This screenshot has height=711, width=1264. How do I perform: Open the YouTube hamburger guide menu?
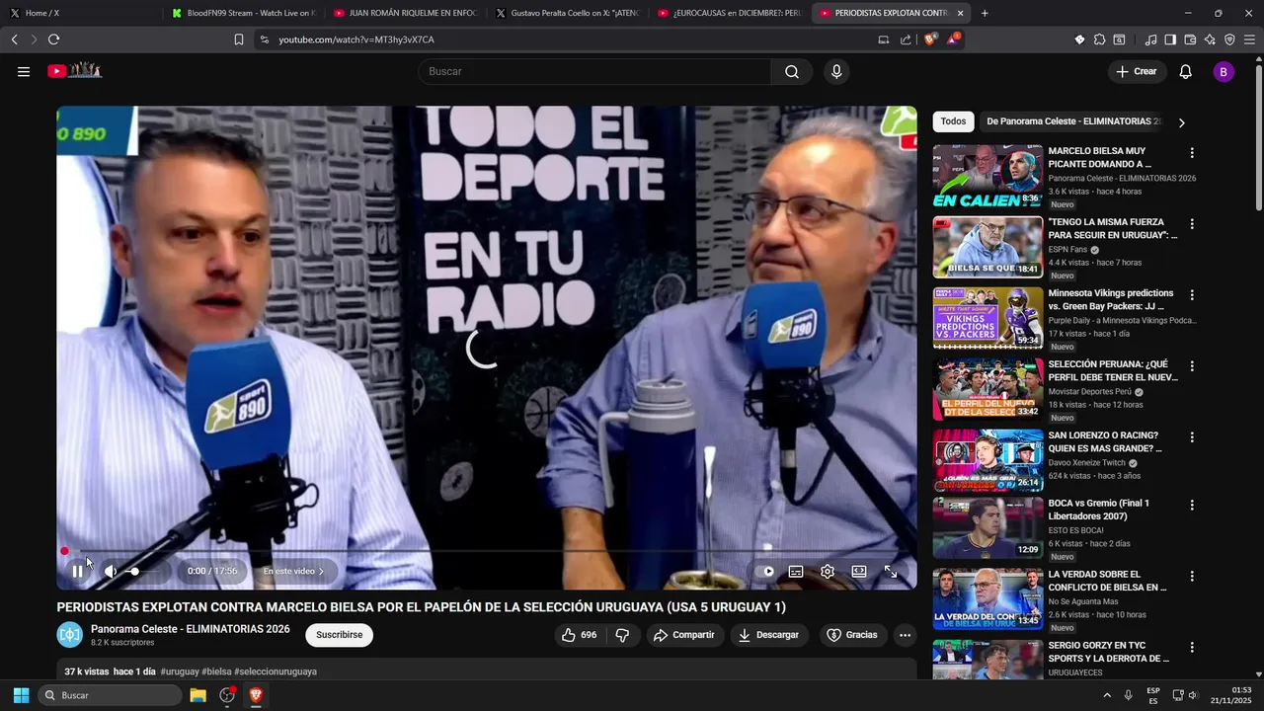[24, 71]
